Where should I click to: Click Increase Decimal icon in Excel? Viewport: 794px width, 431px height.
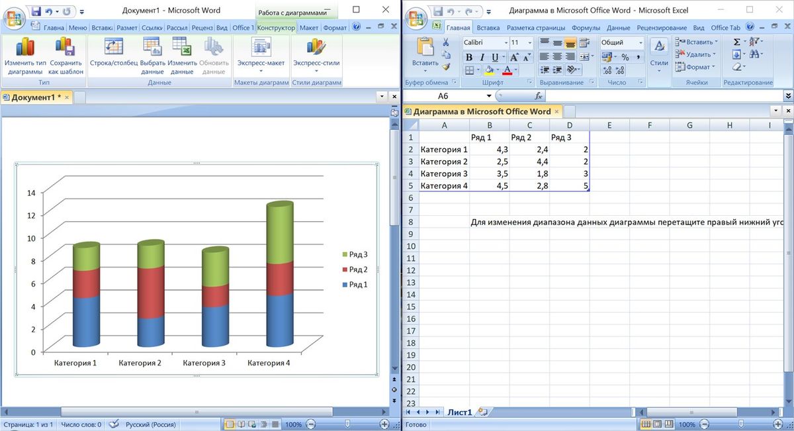tap(607, 70)
